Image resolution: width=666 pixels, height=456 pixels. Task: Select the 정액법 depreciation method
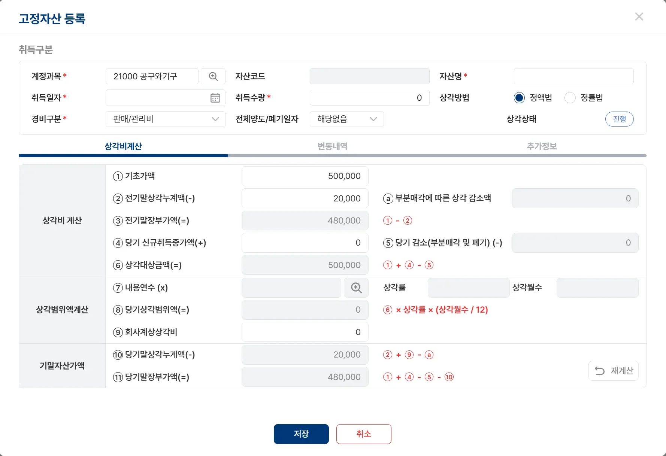(519, 98)
